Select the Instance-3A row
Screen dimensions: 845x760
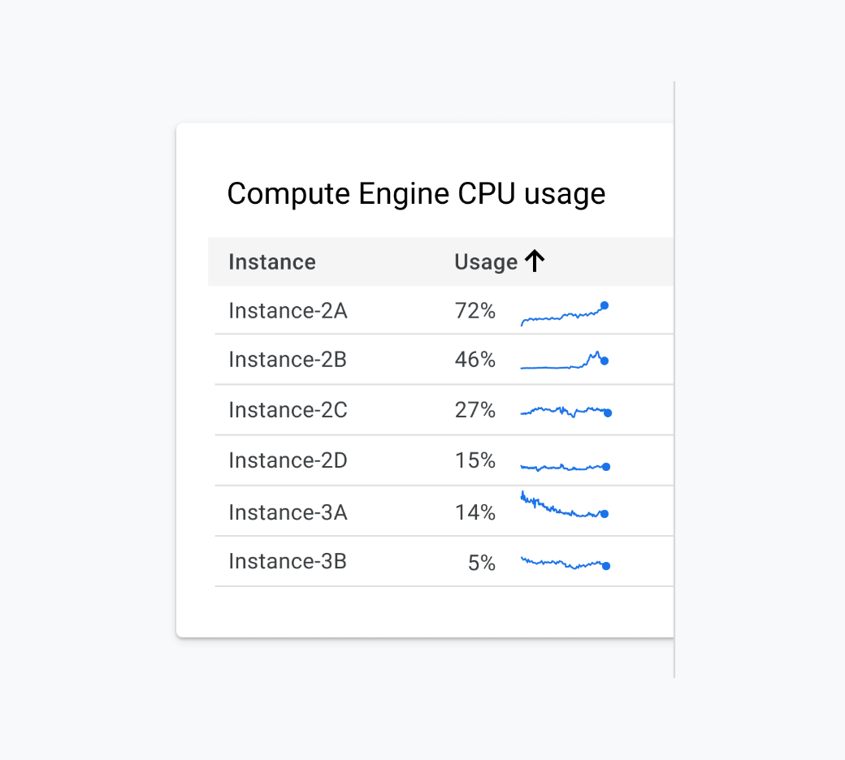(x=288, y=512)
